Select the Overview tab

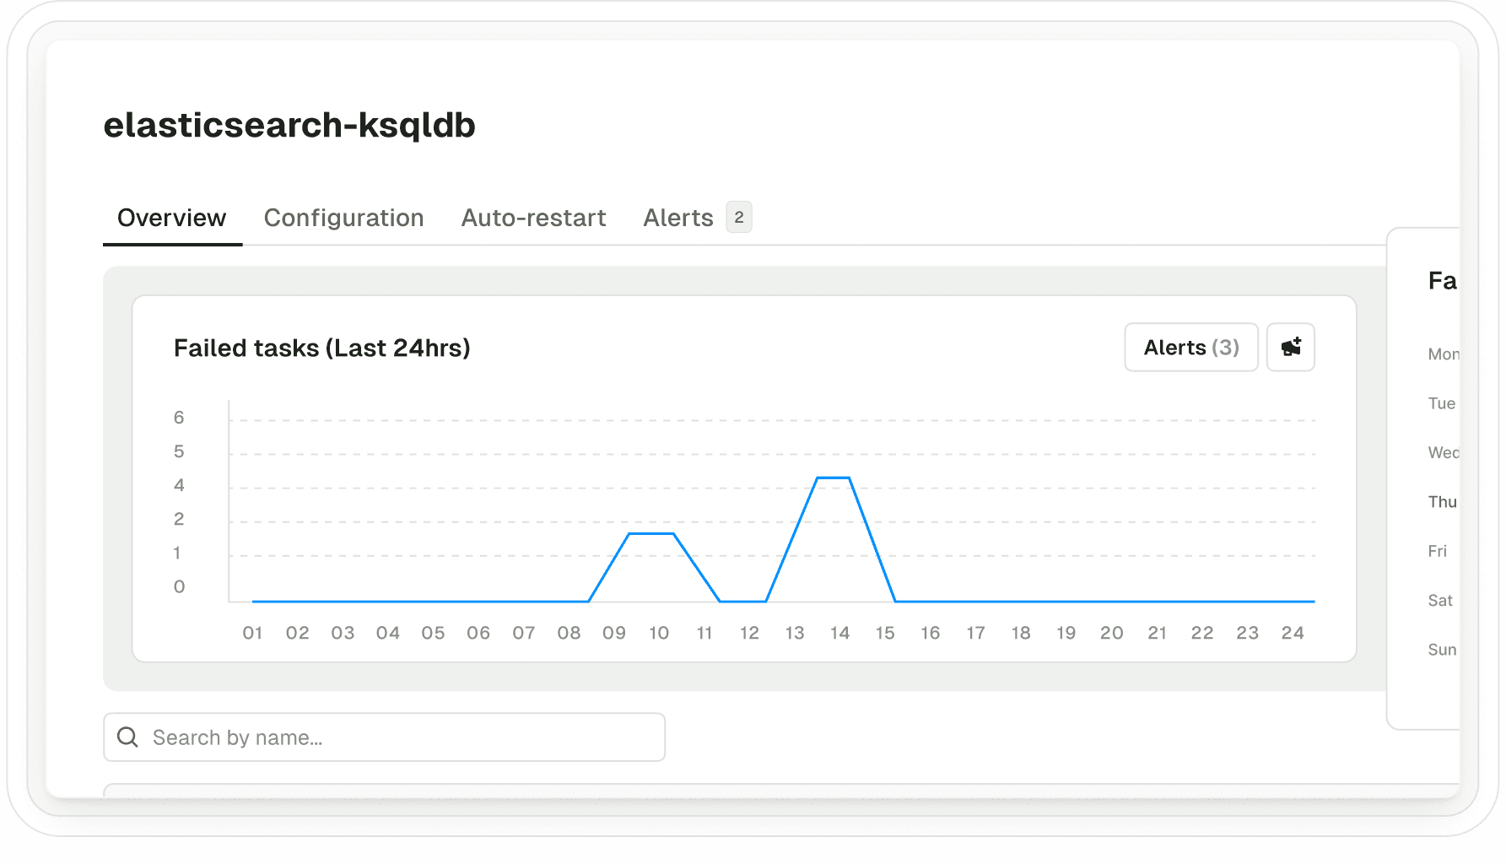pyautogui.click(x=171, y=218)
